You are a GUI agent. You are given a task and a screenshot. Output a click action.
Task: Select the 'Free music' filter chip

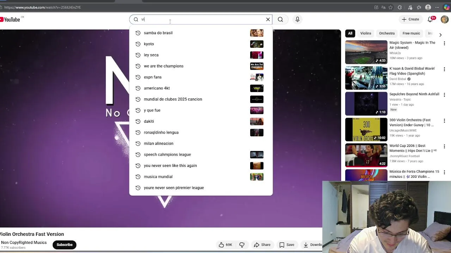pos(411,33)
